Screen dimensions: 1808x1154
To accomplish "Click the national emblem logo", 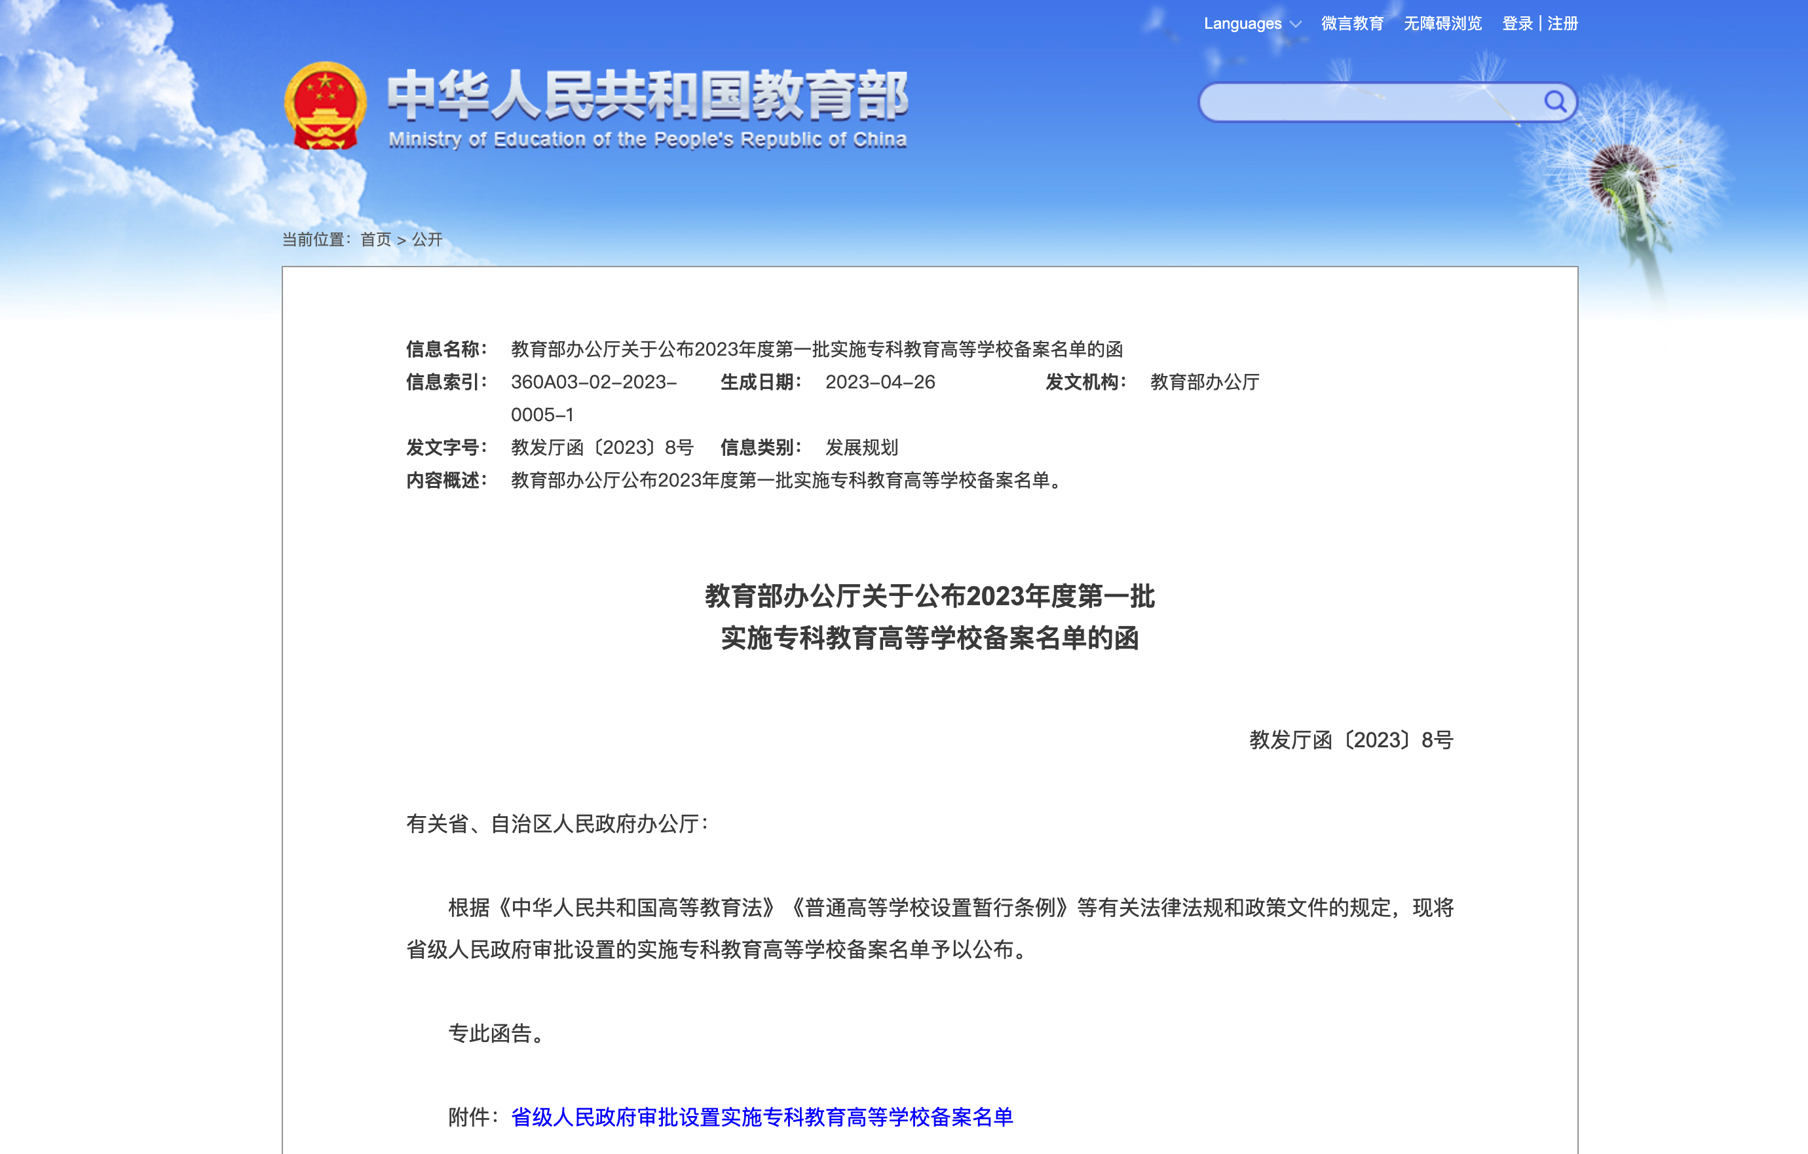I will (325, 106).
